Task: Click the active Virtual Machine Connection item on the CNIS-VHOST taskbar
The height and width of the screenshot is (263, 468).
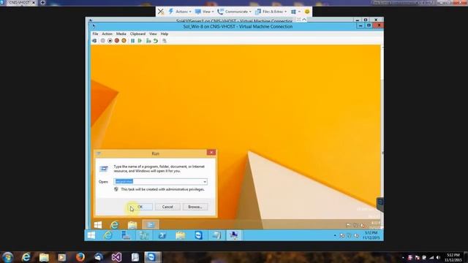Action: pyautogui.click(x=234, y=235)
